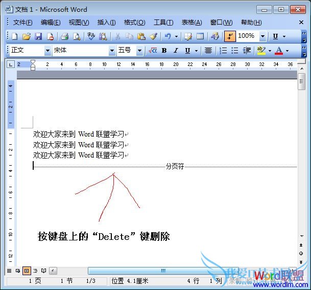311x290 pixels.
Task: Run the spelling and grammar check
Action: [91, 36]
